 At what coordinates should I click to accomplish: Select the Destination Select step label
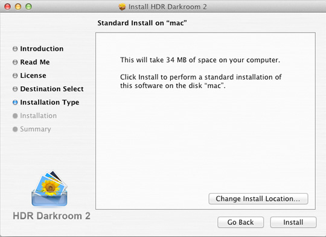click(x=52, y=89)
